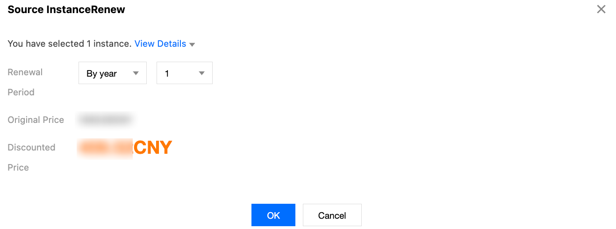Click the Discounted label text
The height and width of the screenshot is (229, 616).
31,148
